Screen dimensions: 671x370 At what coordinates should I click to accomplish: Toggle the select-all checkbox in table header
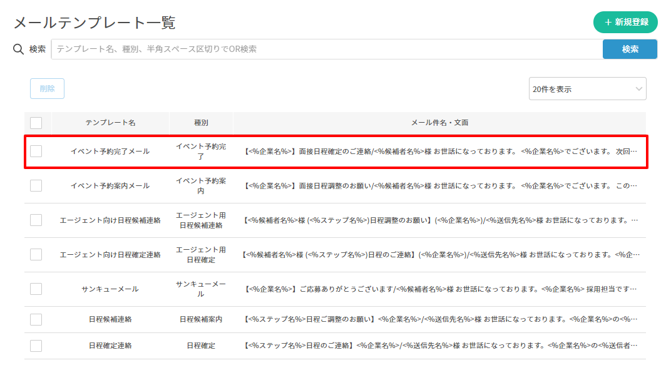pos(36,123)
